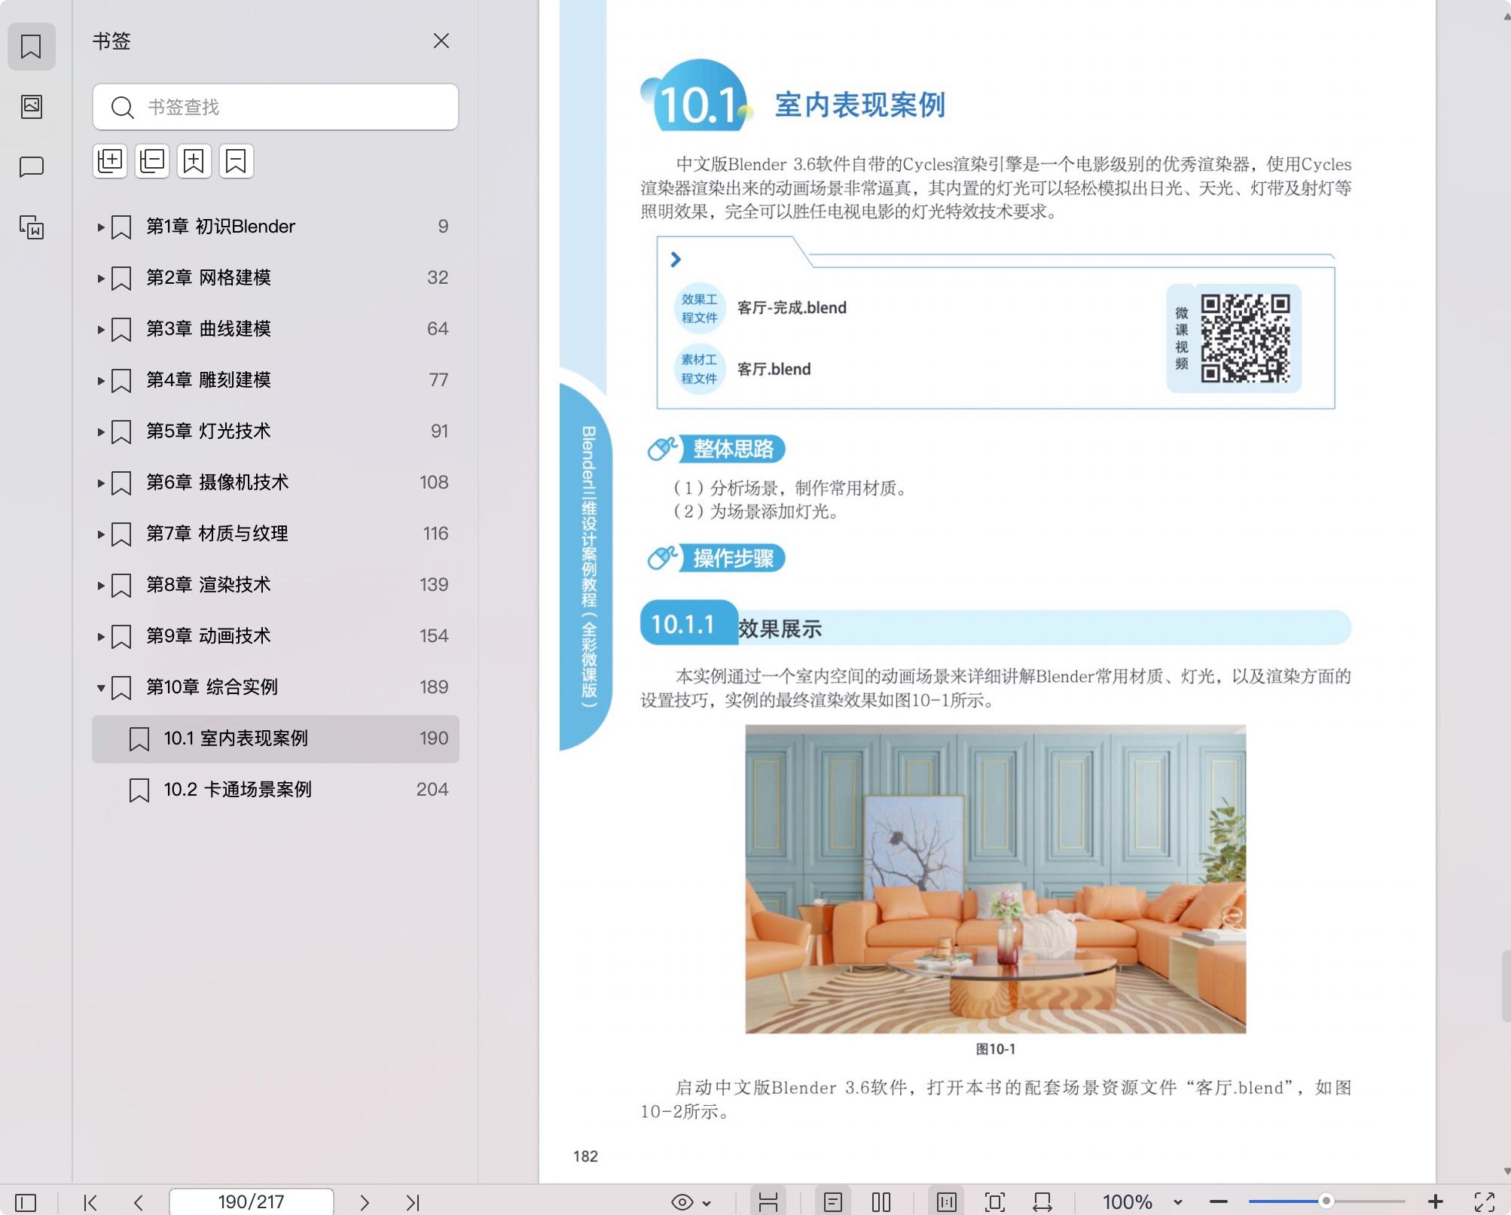The image size is (1511, 1215).
Task: Expand chapter 4 雕刻建模
Action: point(100,380)
